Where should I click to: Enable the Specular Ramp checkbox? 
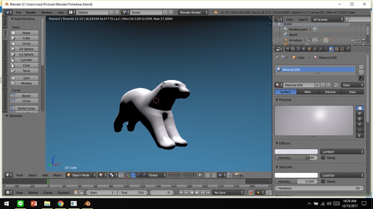pos(323,181)
